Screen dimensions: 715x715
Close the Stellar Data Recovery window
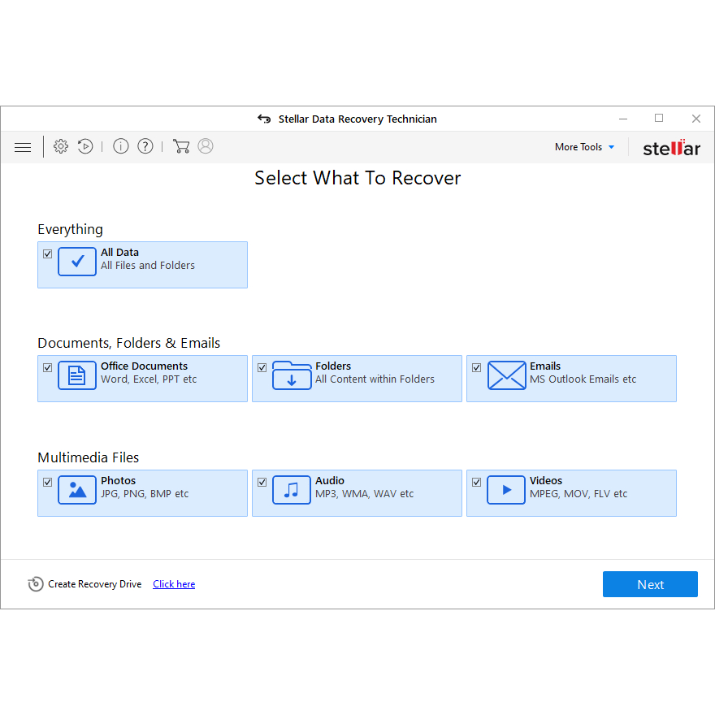(x=695, y=119)
